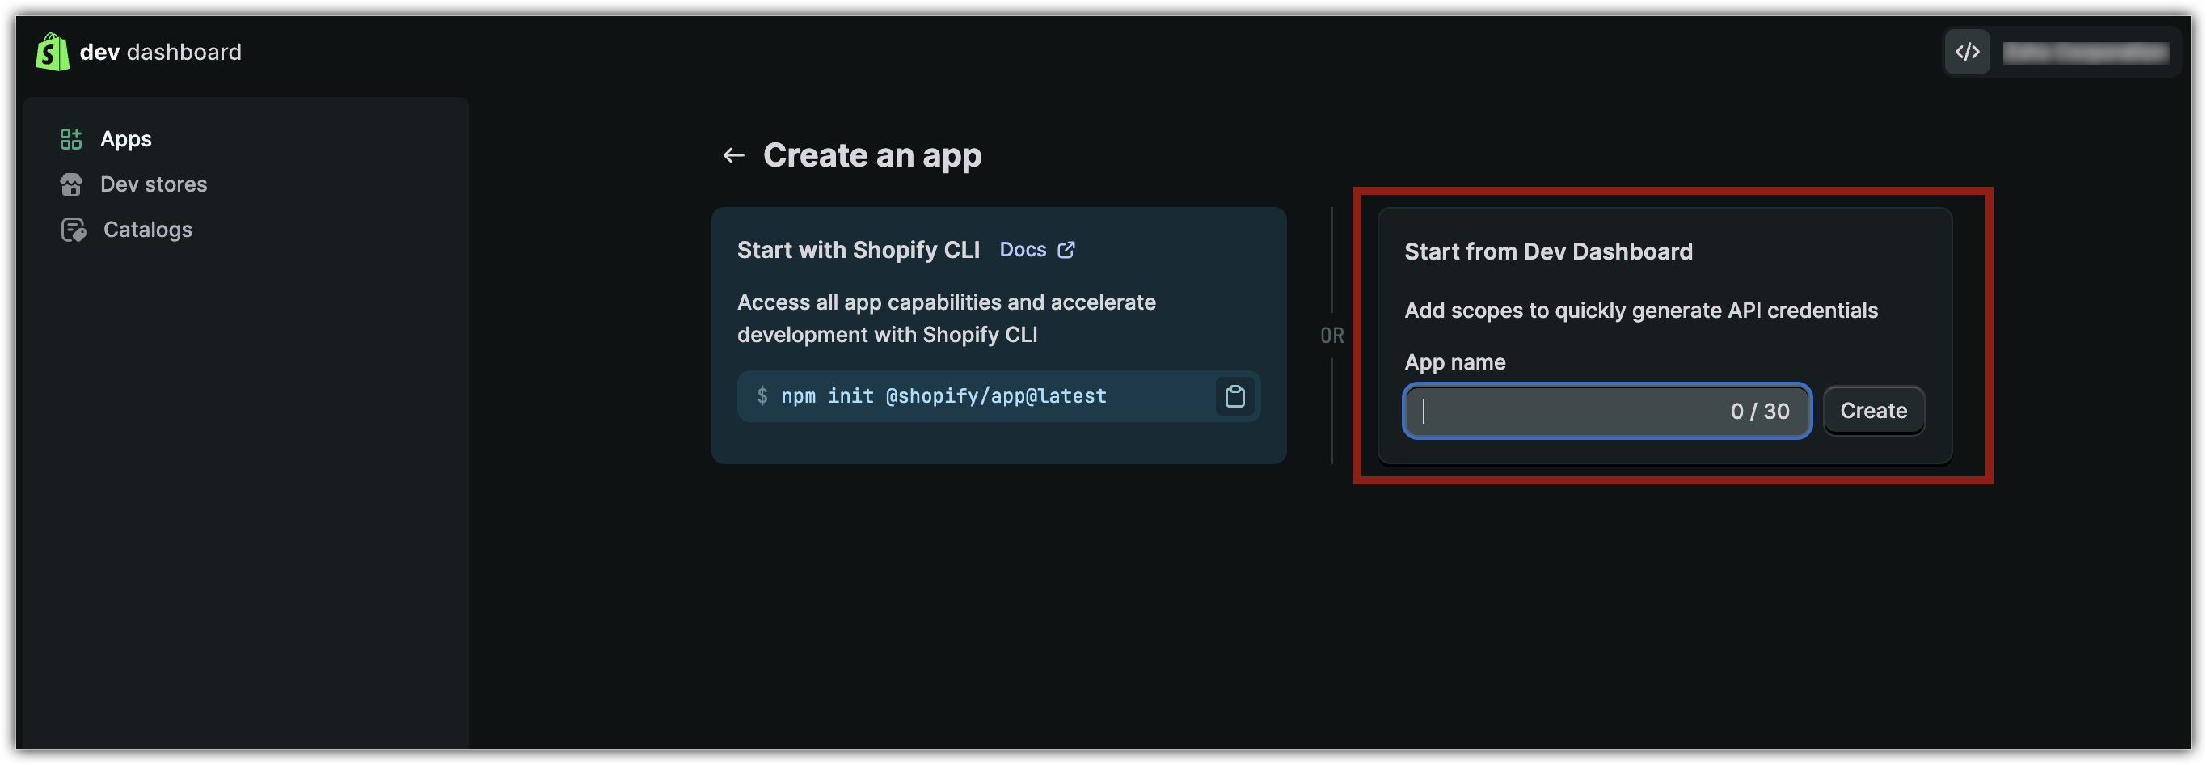The image size is (2207, 765).
Task: Click the code brackets icon in header
Action: (1967, 53)
